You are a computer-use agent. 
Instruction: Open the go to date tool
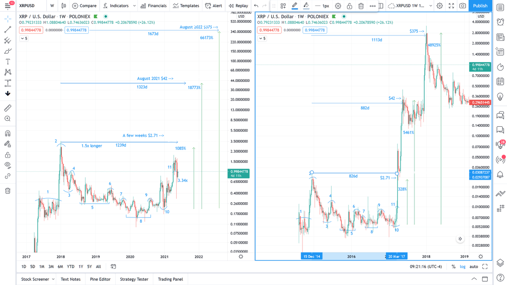pos(113,266)
